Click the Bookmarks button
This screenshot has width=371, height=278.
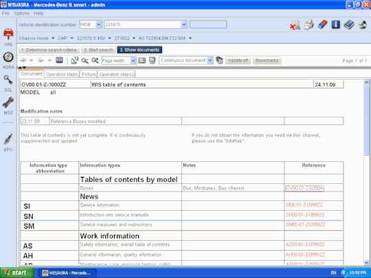tap(267, 60)
